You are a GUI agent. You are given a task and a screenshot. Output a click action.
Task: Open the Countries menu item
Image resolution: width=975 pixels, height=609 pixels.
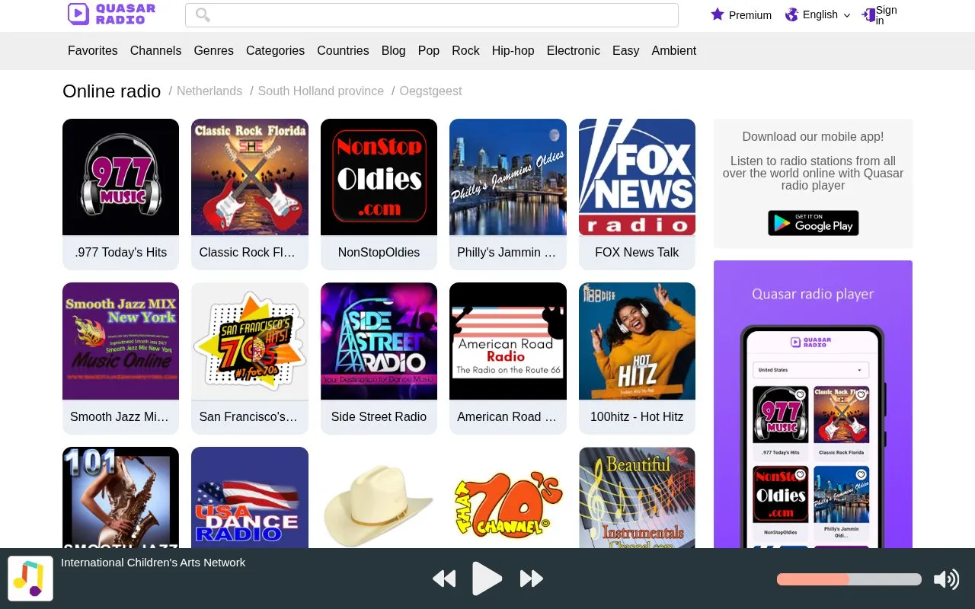point(343,50)
